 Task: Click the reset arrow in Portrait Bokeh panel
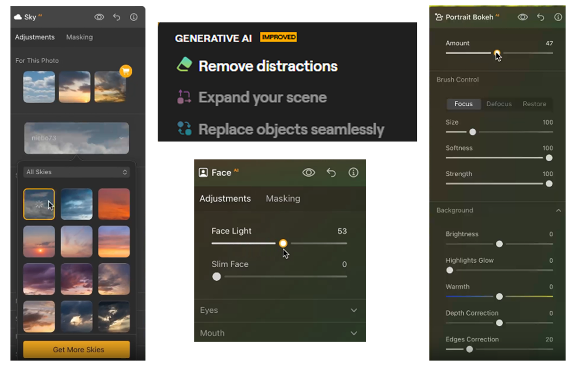(540, 17)
